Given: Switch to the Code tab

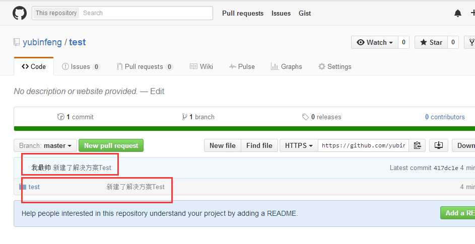Looking at the screenshot, I should tap(34, 66).
